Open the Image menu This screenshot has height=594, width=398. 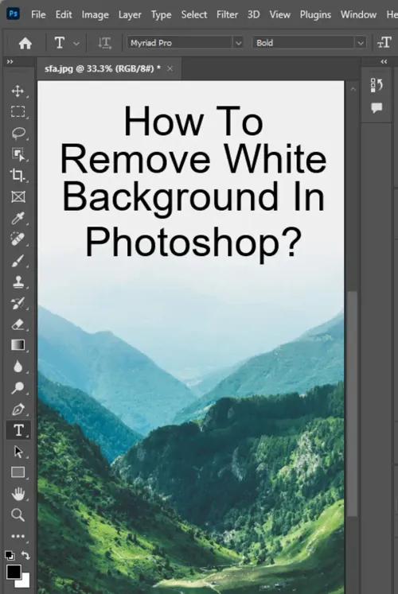tap(96, 15)
